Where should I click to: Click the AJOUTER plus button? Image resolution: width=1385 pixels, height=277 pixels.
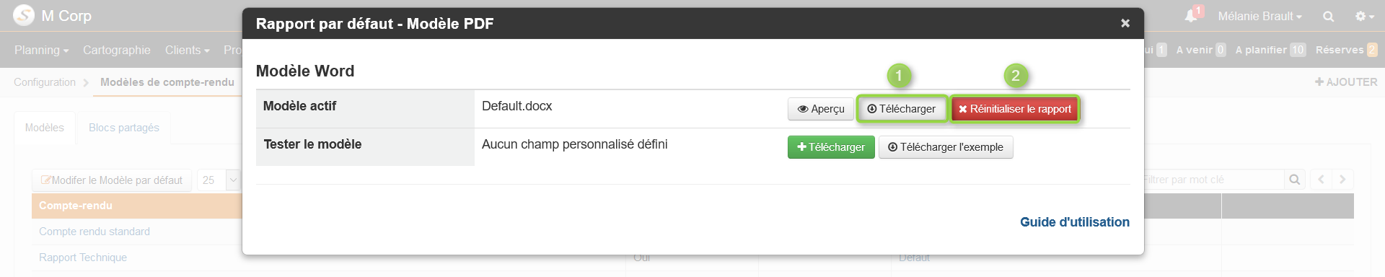(1346, 82)
